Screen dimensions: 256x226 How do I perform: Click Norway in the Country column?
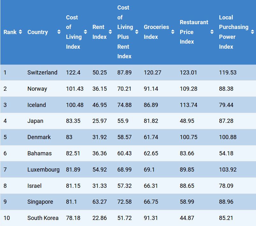[x=37, y=89]
